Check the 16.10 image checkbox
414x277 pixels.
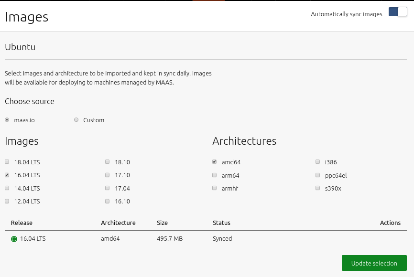coord(108,202)
